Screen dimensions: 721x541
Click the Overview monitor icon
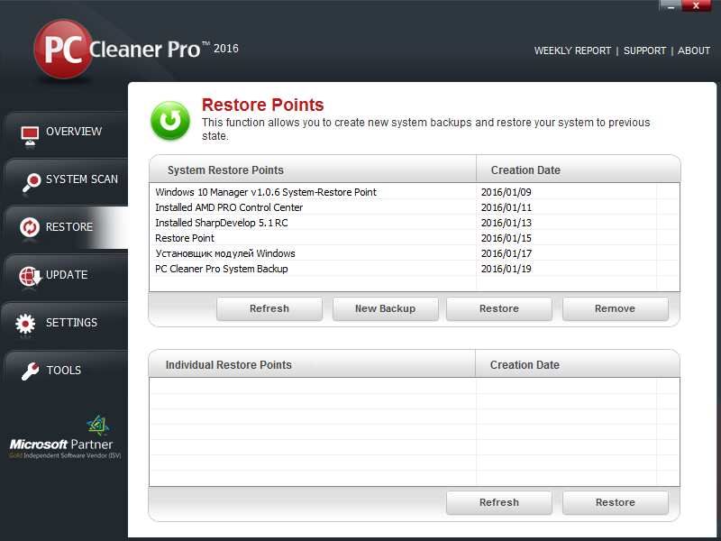(x=30, y=136)
